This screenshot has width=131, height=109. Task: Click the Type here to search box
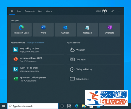33,106
